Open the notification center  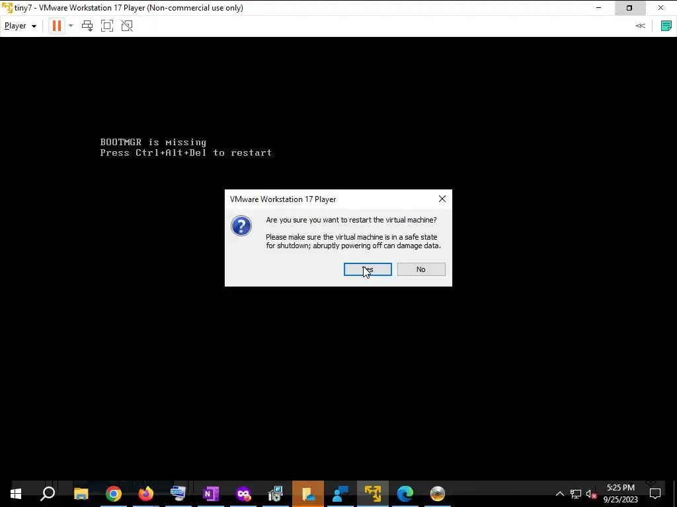point(655,494)
